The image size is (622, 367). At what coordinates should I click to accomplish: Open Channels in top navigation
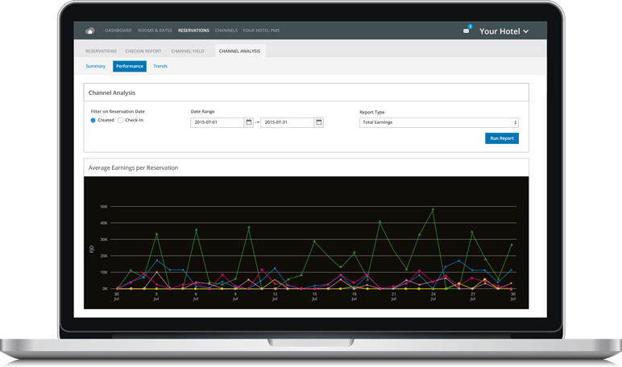[226, 31]
